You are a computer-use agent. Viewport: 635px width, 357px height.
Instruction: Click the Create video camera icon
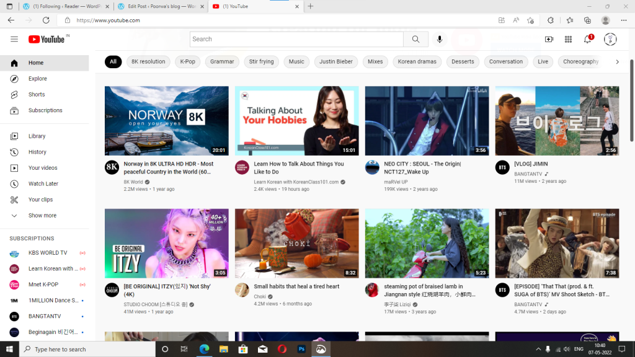(x=549, y=39)
